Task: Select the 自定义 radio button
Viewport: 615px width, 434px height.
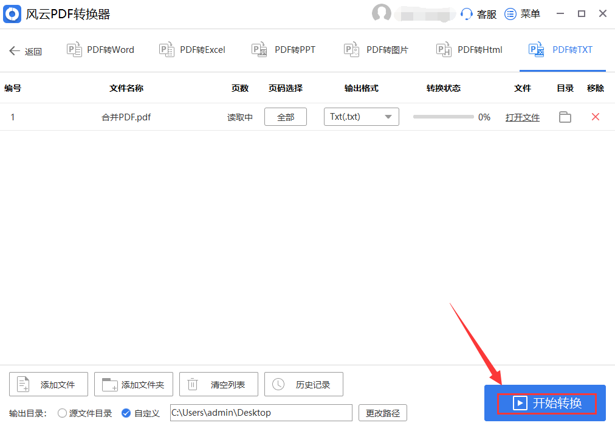Action: [126, 413]
